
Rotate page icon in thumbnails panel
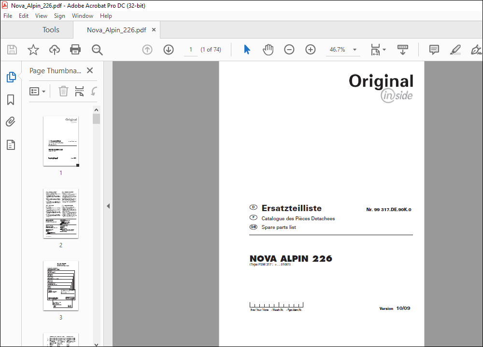[x=94, y=91]
